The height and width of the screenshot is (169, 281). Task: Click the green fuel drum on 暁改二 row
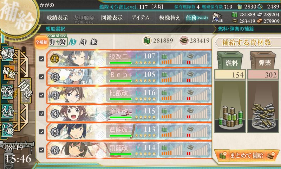pyautogui.click(x=164, y=56)
